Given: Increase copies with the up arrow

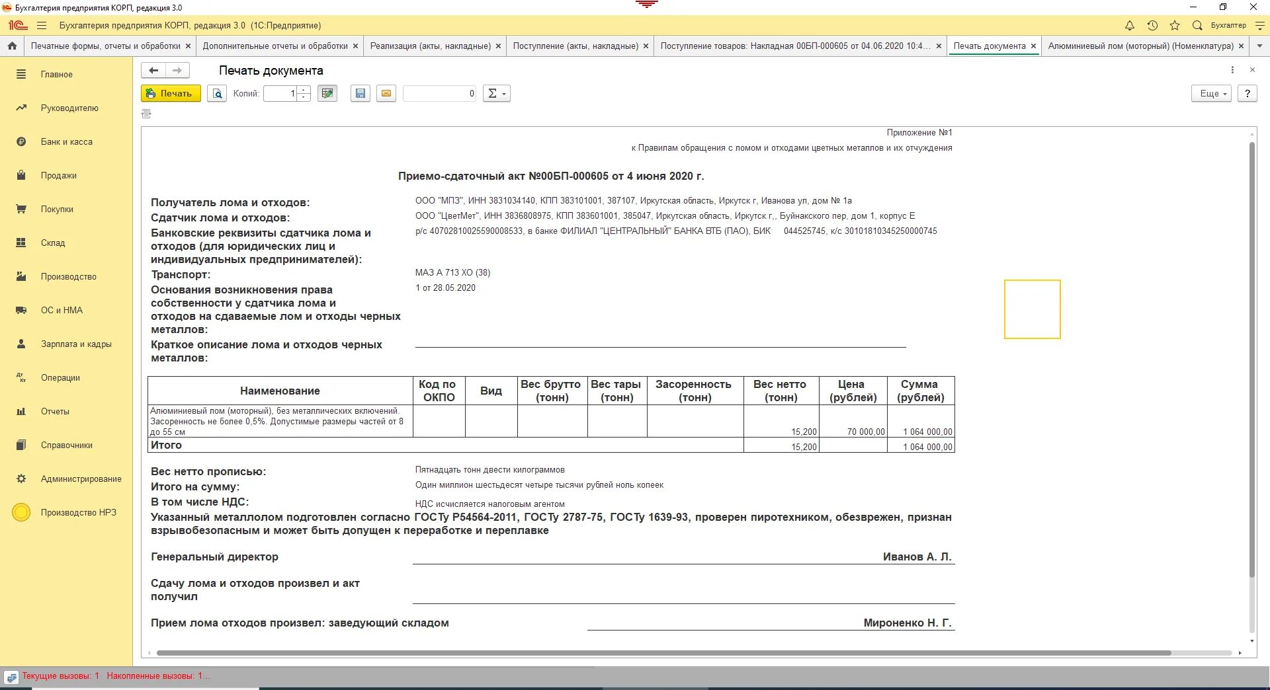Looking at the screenshot, I should coord(304,90).
